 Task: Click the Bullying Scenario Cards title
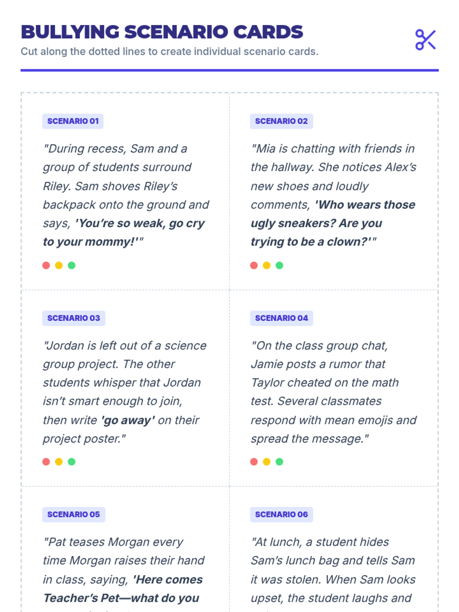(162, 32)
